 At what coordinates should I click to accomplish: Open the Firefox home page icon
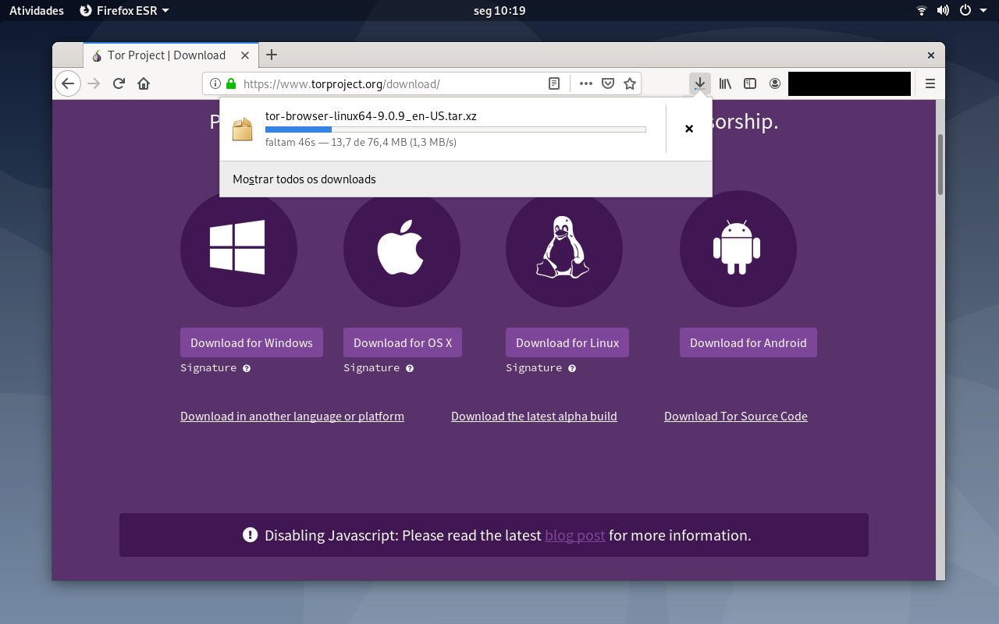pos(144,83)
